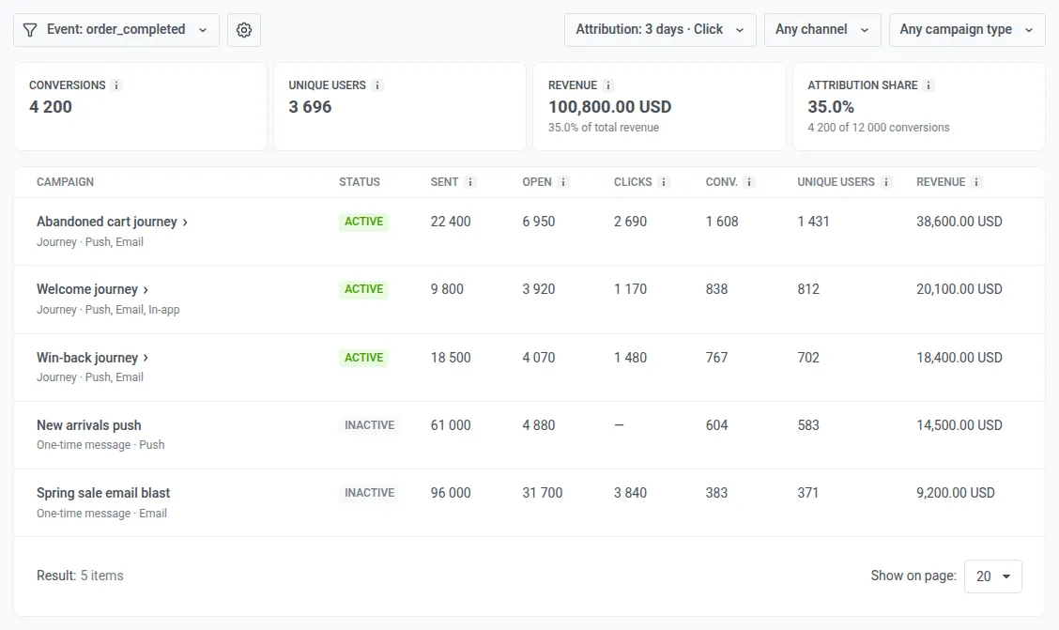
Task: Click ACTIVE badge of Abandoned cart journey
Action: pos(363,222)
